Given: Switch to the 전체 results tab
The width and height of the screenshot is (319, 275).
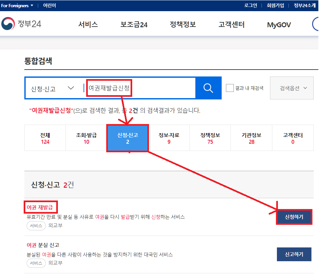Looking at the screenshot, I should (45, 138).
